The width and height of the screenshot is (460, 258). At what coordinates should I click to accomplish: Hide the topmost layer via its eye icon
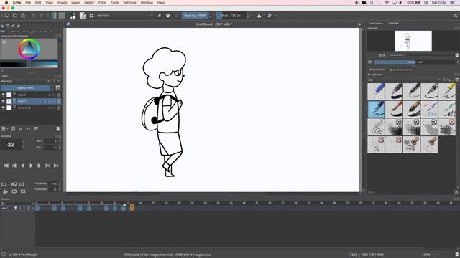pyautogui.click(x=3, y=95)
